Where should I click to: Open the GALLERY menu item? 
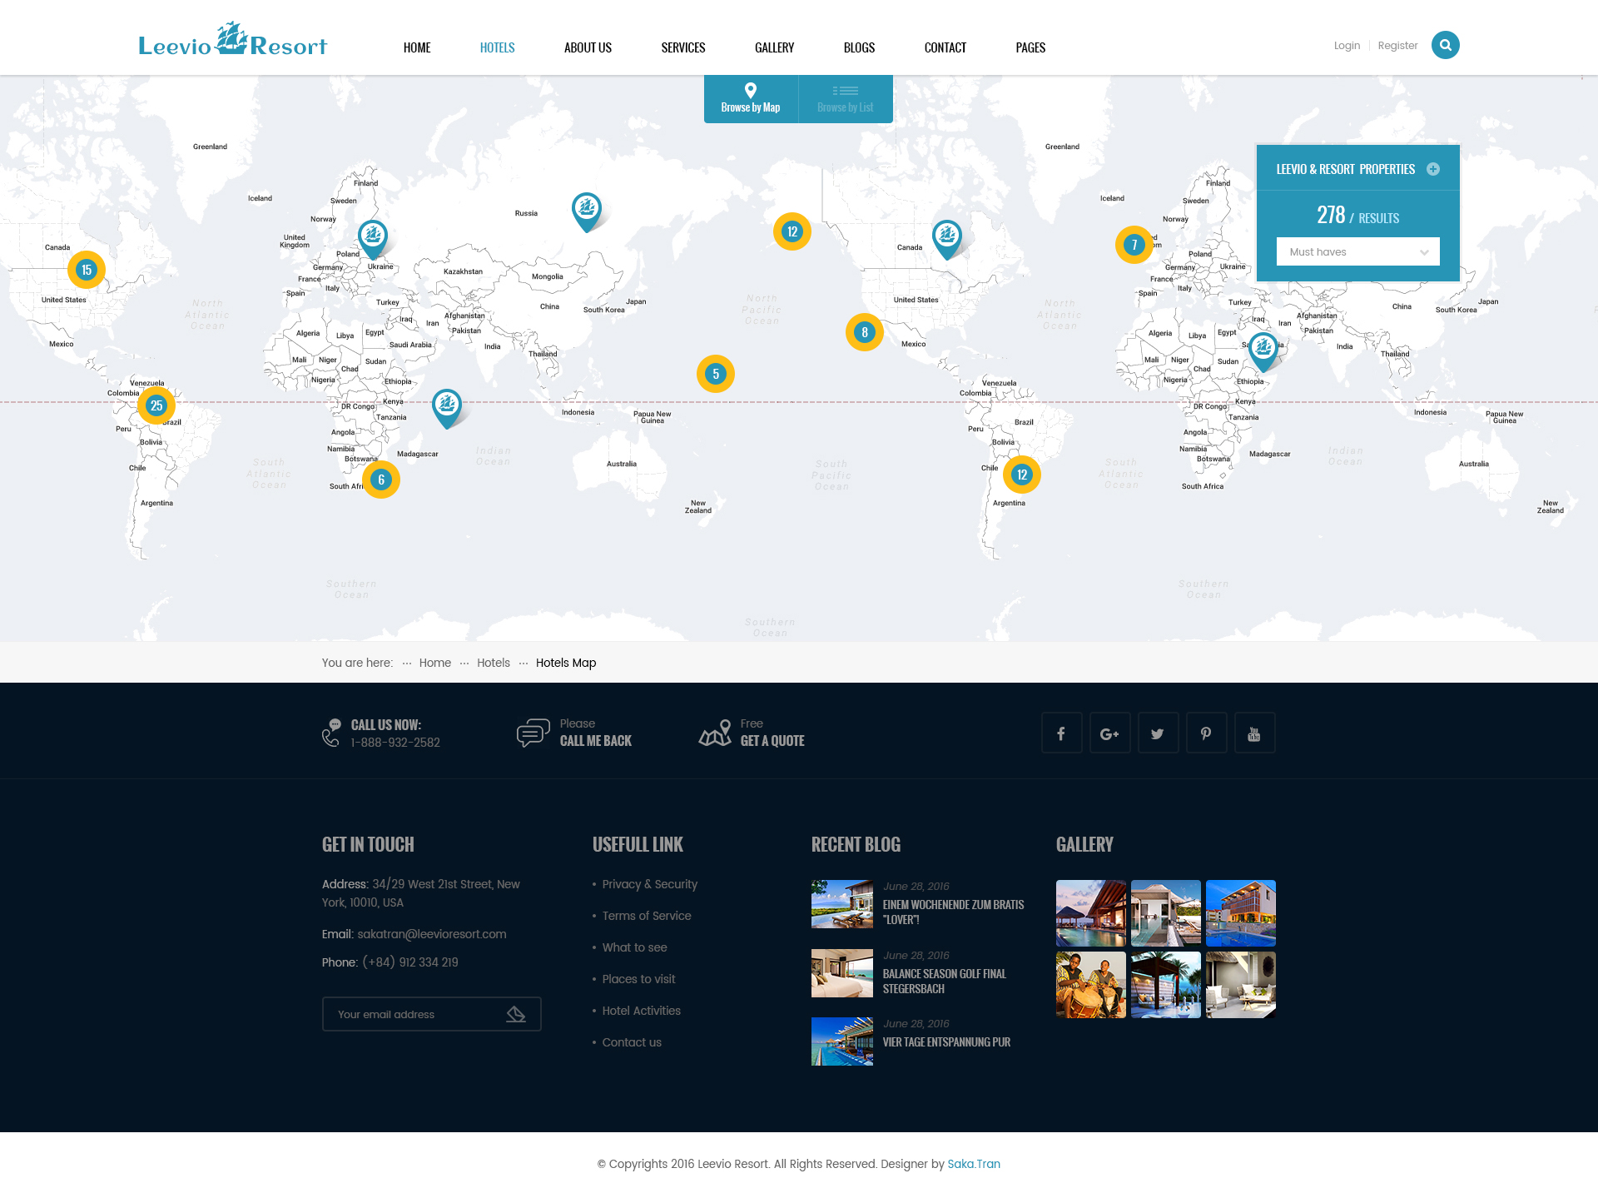tap(774, 48)
